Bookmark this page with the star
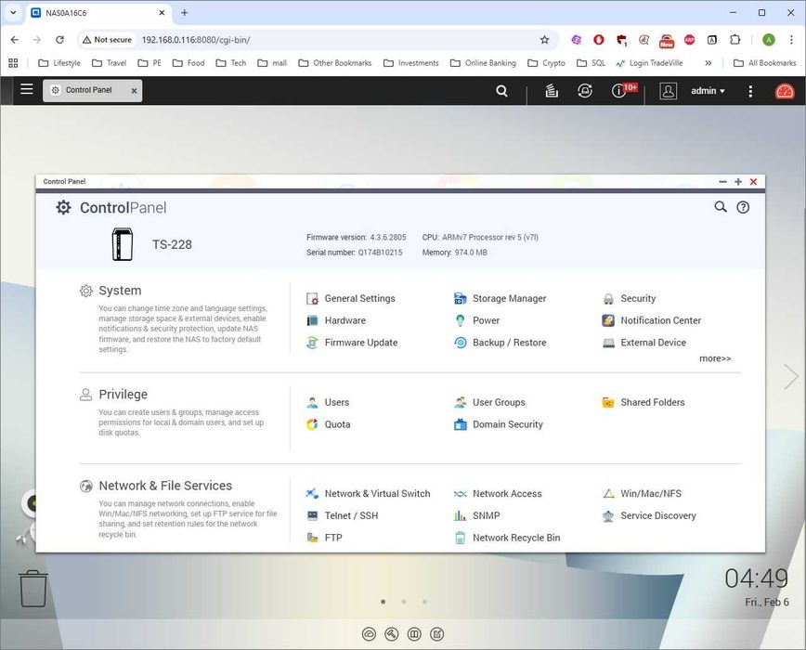This screenshot has width=806, height=650. pos(544,40)
